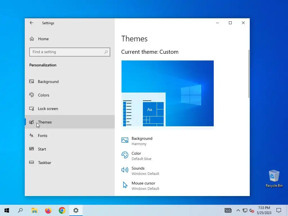Click the theme Background Harmony option
Image resolution: width=288 pixels, height=216 pixels.
137,141
